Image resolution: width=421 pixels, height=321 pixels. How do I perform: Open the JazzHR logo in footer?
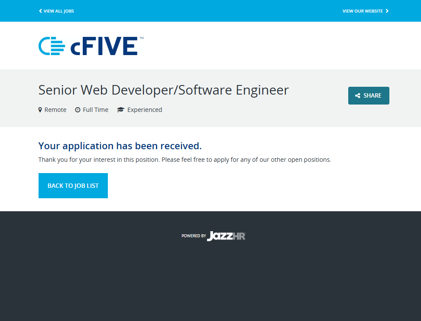tap(226, 236)
